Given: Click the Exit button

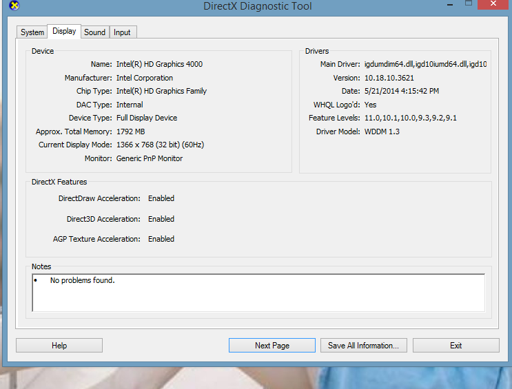Looking at the screenshot, I should click(455, 345).
